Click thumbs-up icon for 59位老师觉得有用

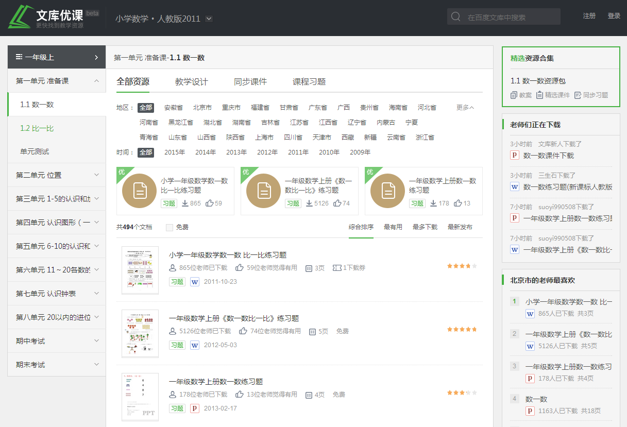(240, 268)
